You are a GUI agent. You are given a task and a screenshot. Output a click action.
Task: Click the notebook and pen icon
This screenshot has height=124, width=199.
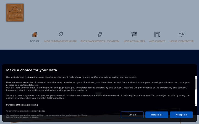157,34
